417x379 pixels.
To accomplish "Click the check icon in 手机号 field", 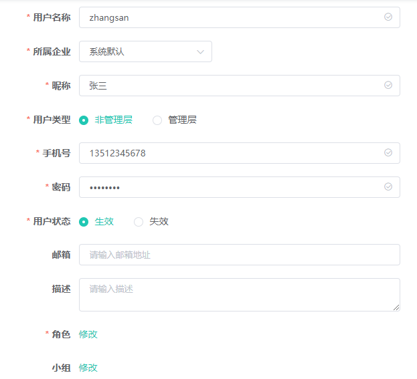I will point(388,152).
